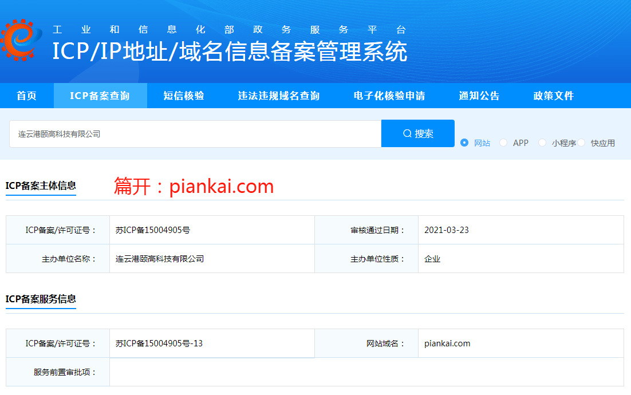
Task: Select the ICP备案服务信息 heading
Action: pos(41,299)
